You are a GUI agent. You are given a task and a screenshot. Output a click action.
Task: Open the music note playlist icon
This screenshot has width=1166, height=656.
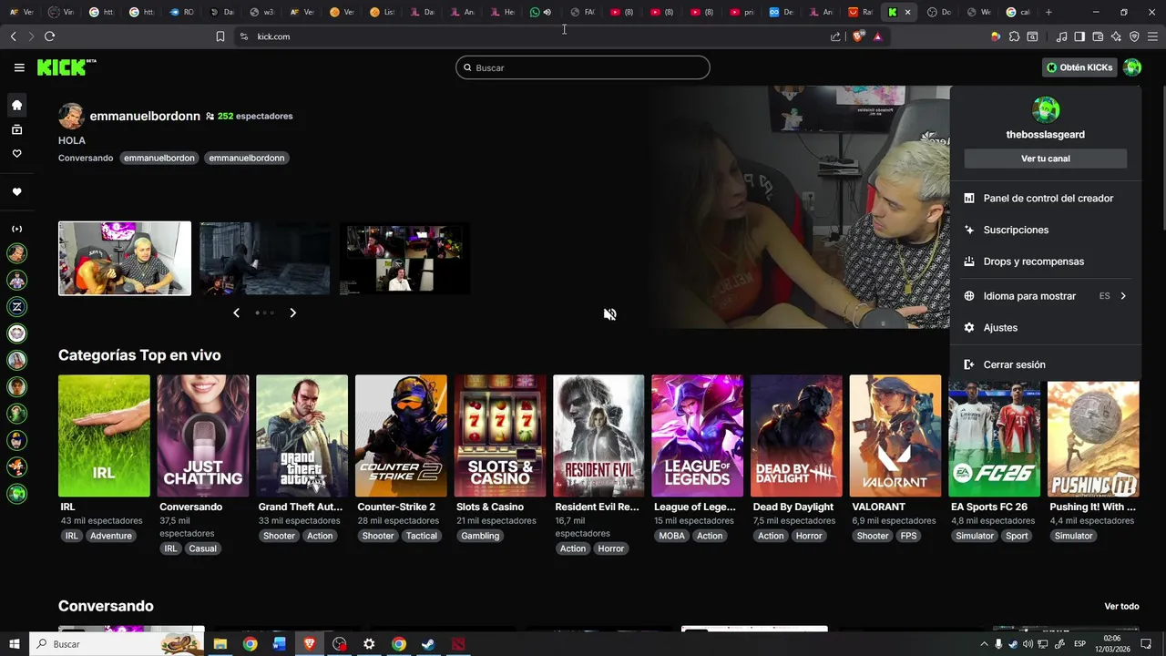(1061, 36)
